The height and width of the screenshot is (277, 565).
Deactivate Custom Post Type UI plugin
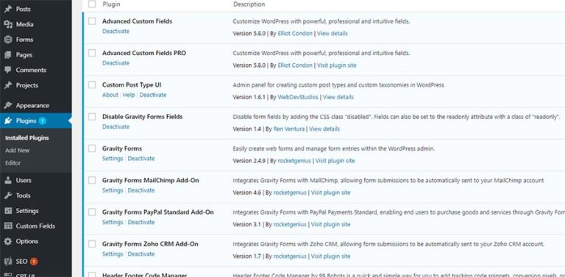[153, 95]
